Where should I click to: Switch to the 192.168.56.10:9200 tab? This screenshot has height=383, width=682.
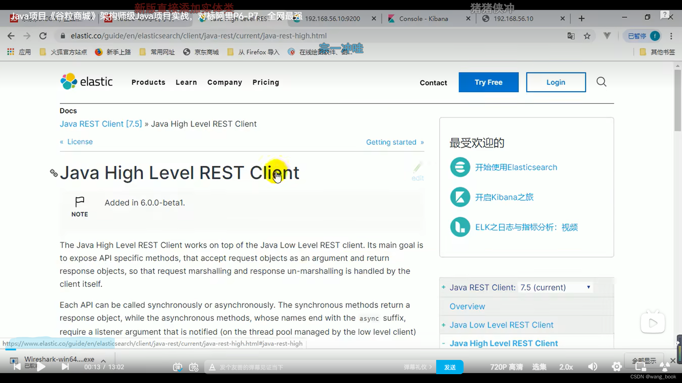coord(332,18)
